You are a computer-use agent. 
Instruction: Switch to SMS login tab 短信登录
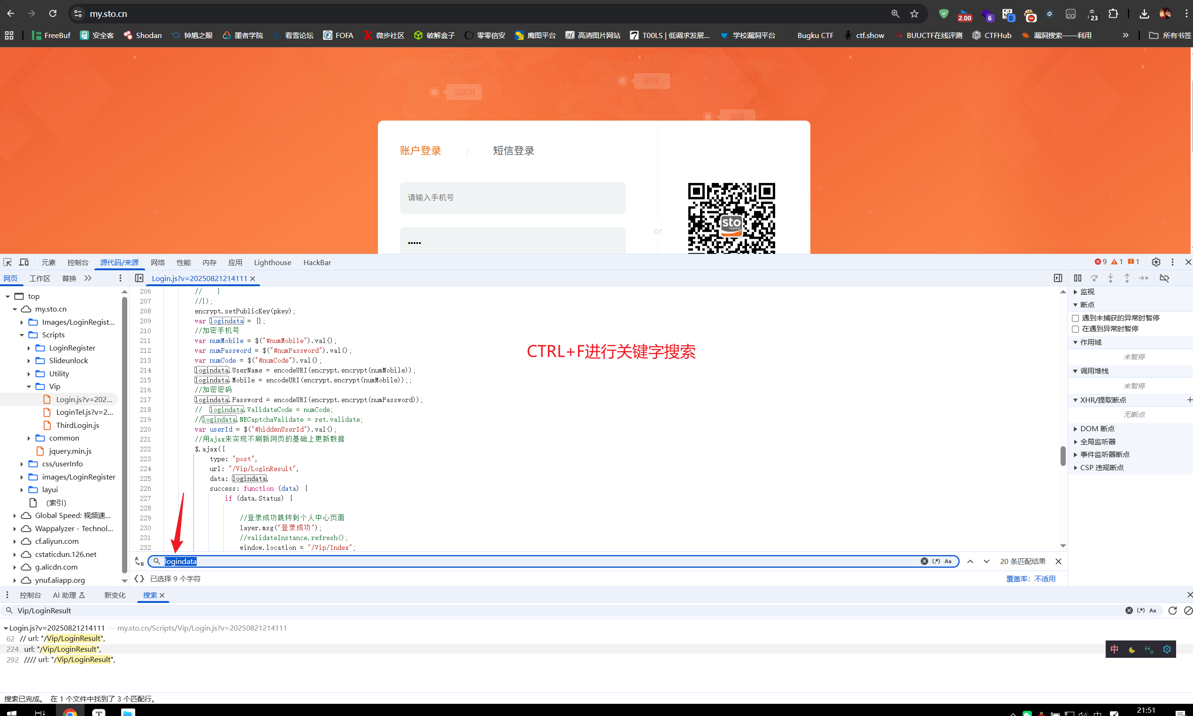513,151
